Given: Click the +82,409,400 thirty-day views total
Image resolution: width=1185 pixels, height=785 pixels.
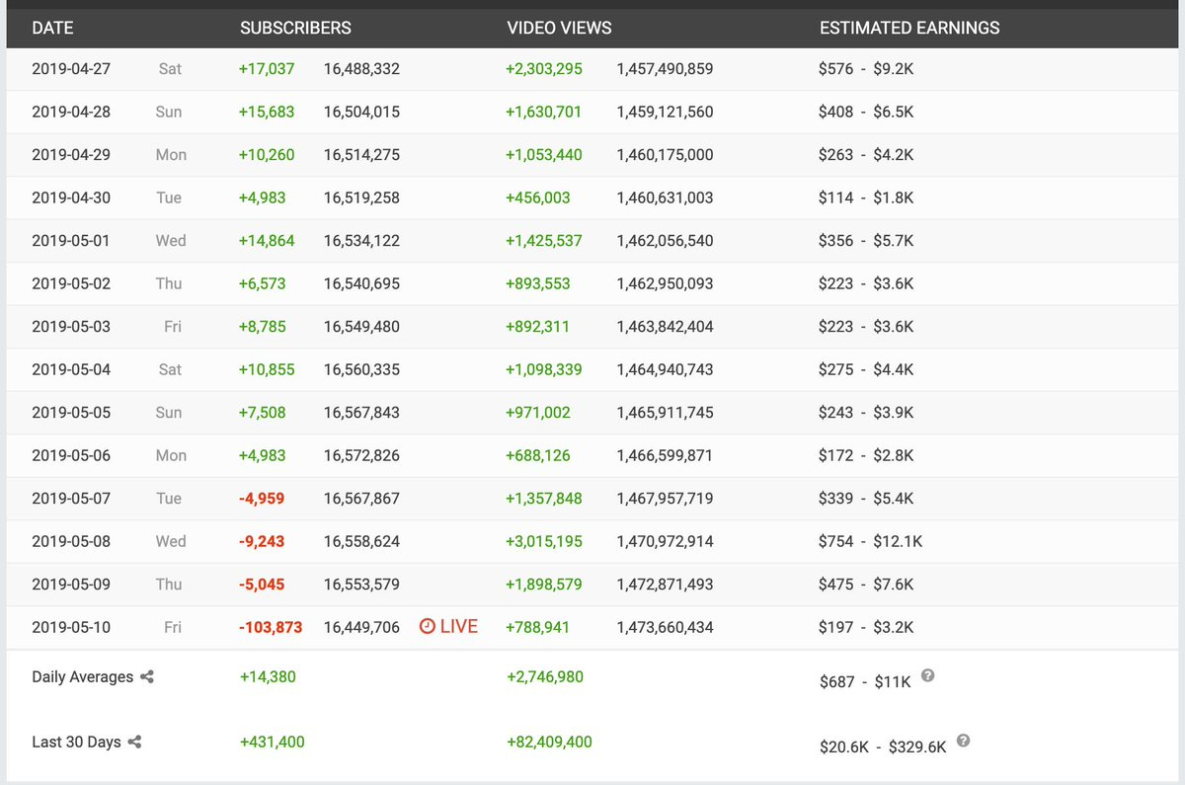Looking at the screenshot, I should tap(549, 742).
